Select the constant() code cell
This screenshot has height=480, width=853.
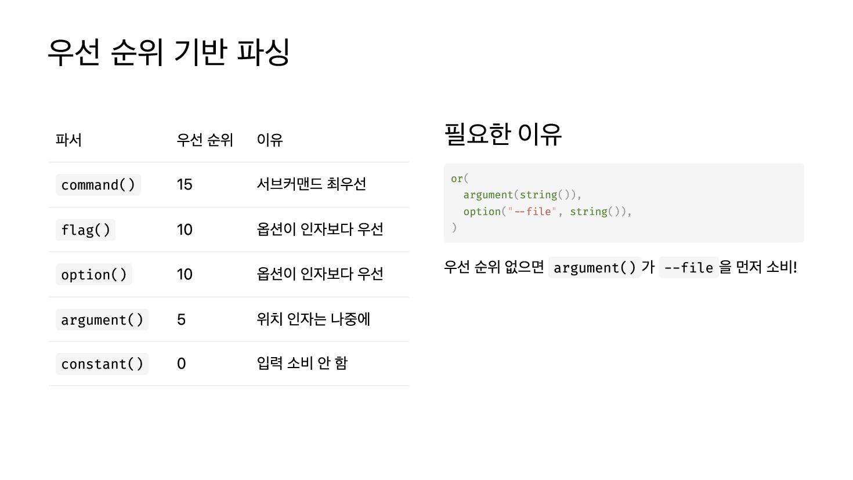pyautogui.click(x=102, y=364)
